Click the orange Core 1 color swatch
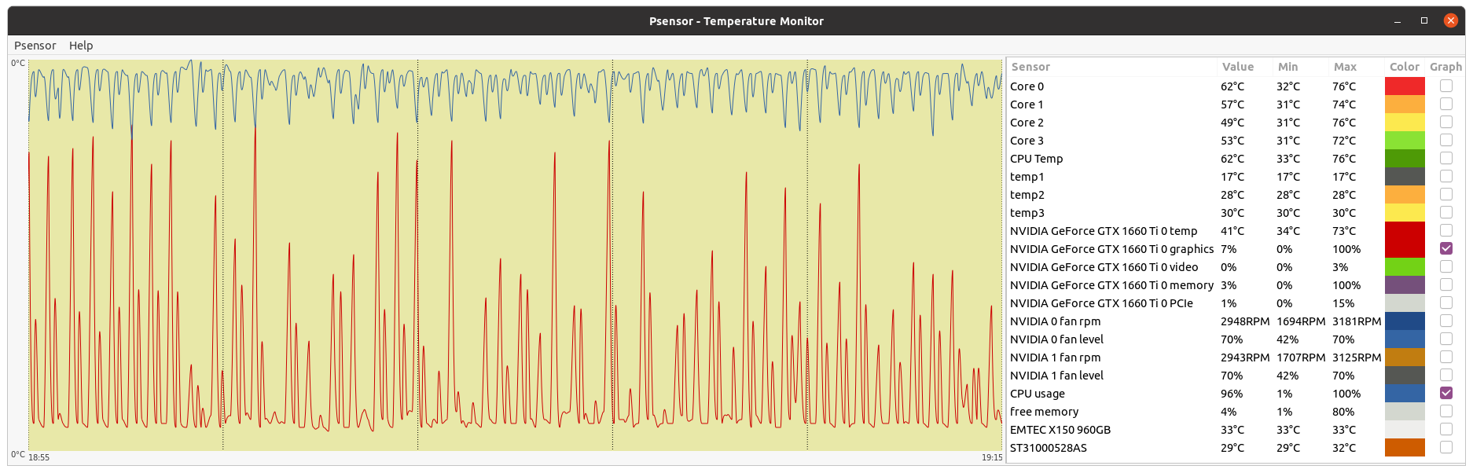 click(x=1404, y=104)
